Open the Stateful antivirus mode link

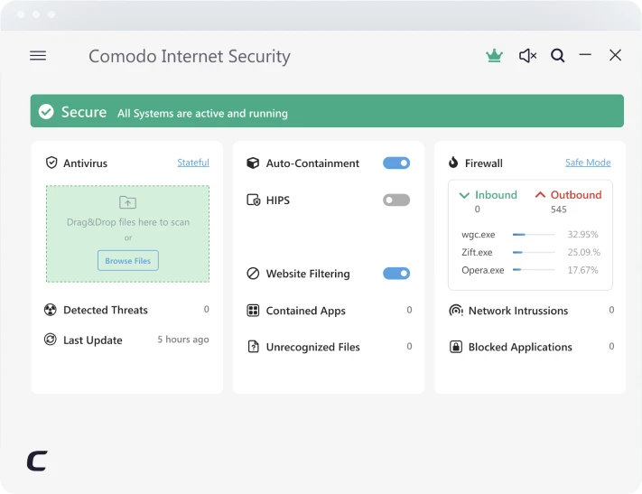click(x=193, y=163)
